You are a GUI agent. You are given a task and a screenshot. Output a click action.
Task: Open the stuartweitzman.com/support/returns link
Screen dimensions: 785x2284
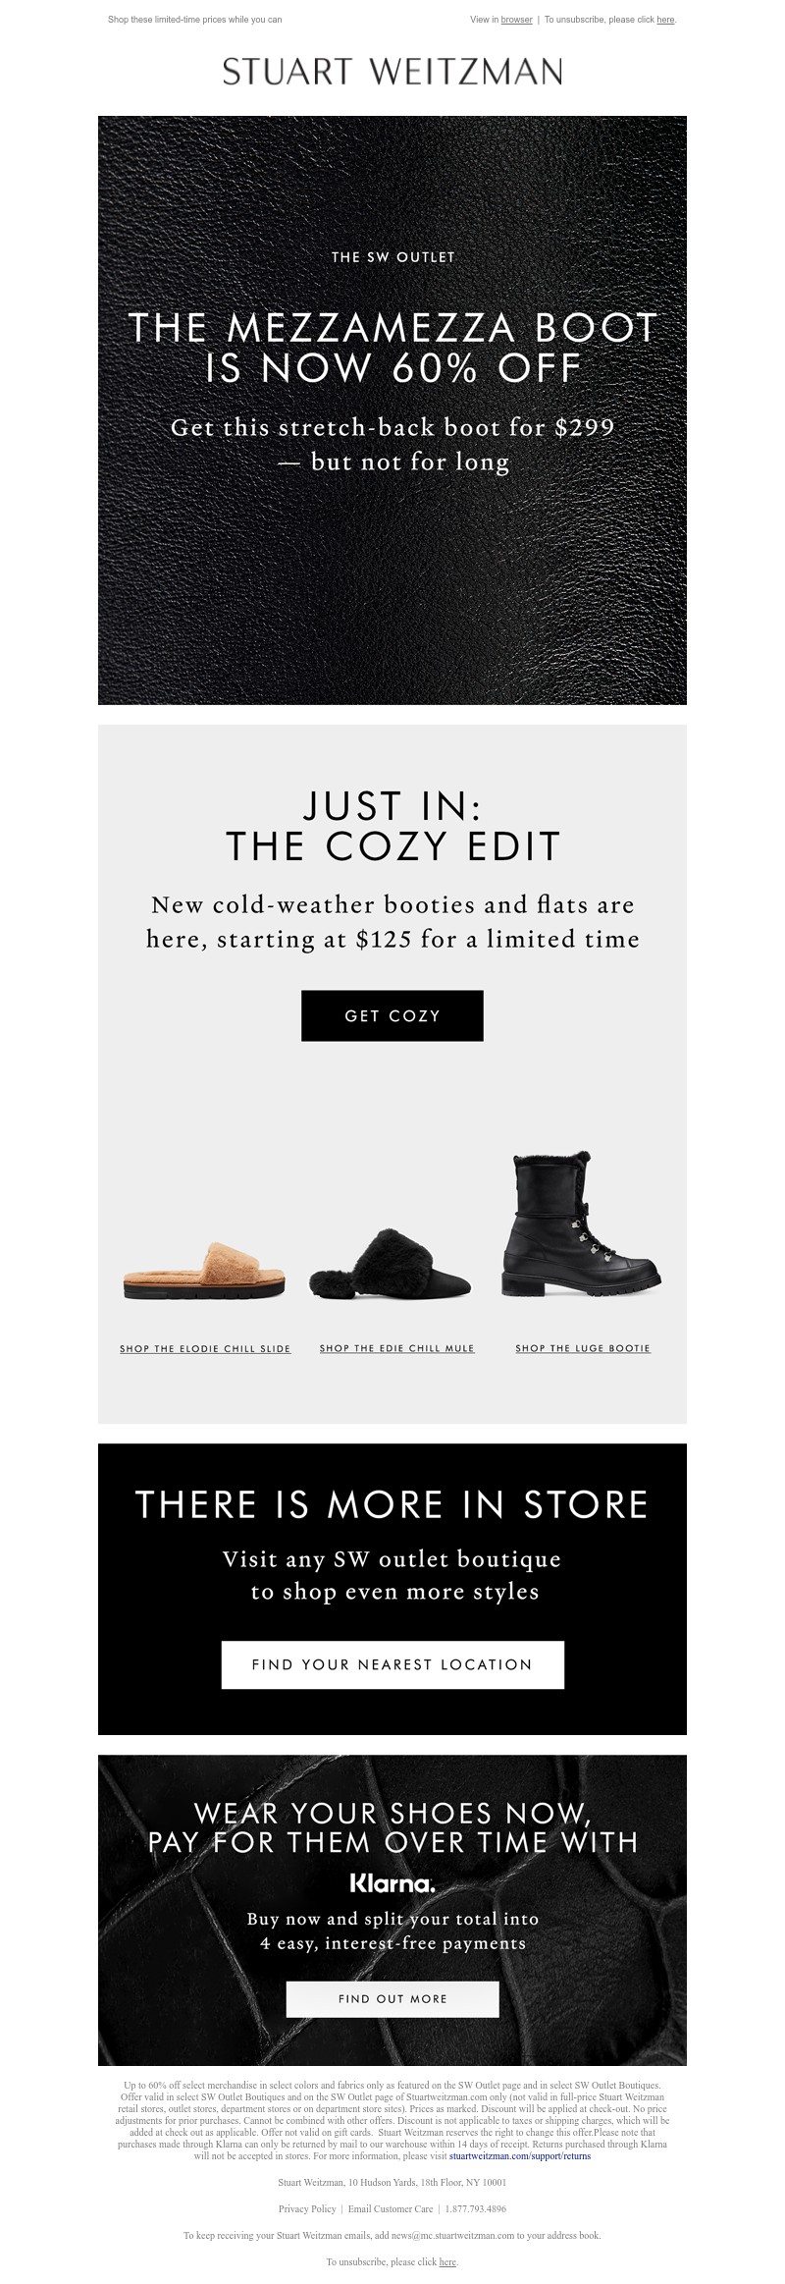[x=520, y=2156]
